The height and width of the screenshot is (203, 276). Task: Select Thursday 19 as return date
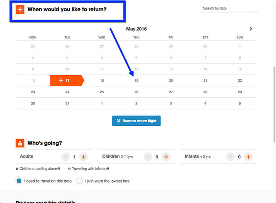[x=136, y=81]
